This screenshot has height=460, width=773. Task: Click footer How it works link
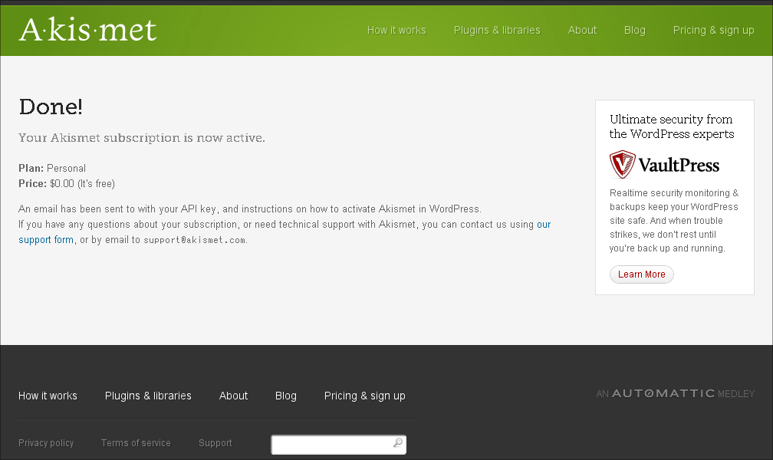coord(48,396)
